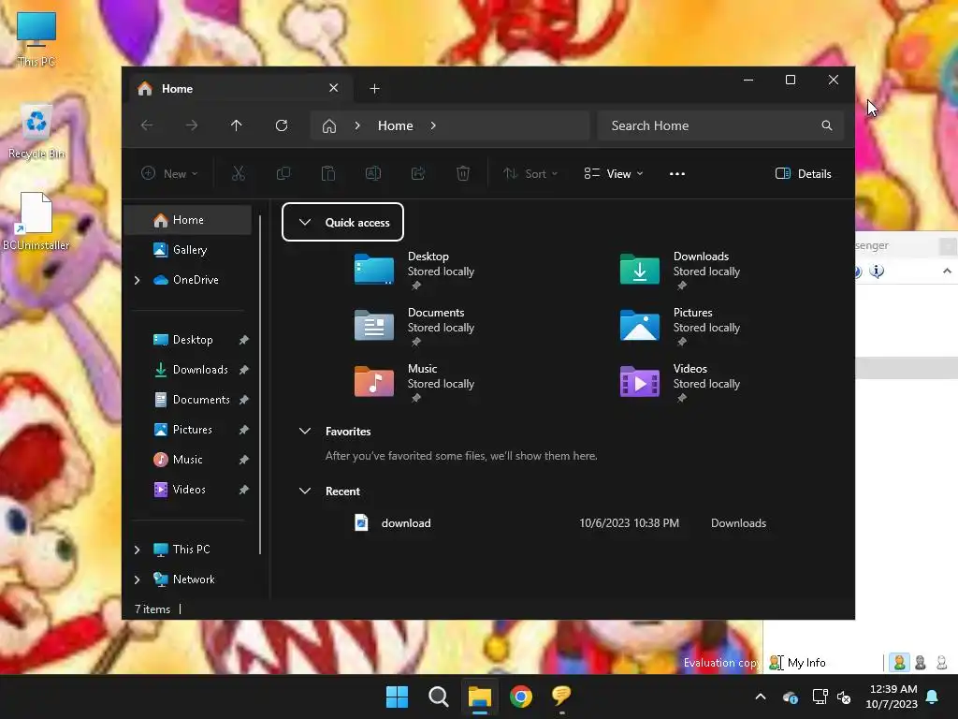Click File Explorer taskbar icon
This screenshot has width=958, height=719.
pyautogui.click(x=480, y=697)
